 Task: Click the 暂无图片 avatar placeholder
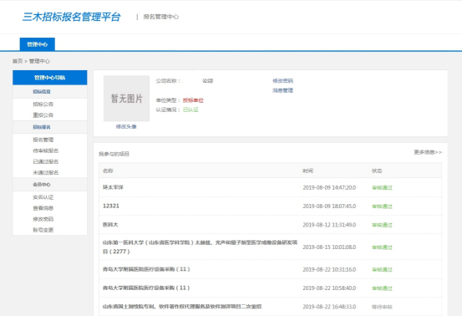pos(126,99)
